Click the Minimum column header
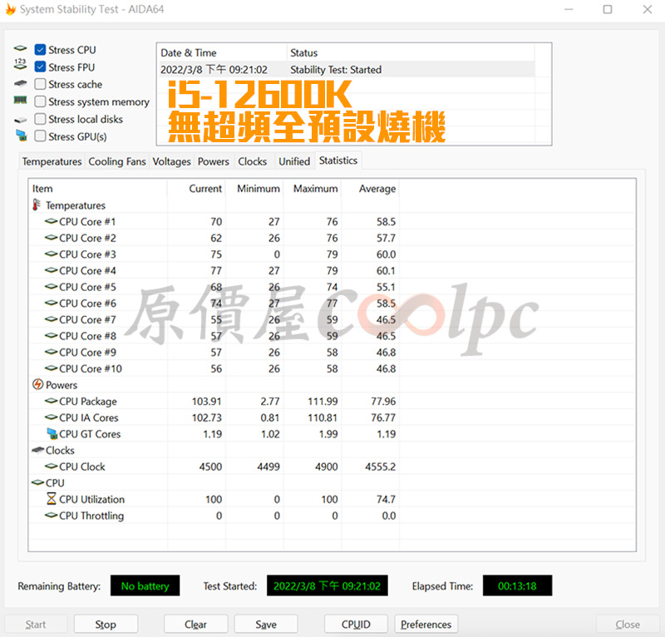The image size is (665, 637). click(254, 189)
